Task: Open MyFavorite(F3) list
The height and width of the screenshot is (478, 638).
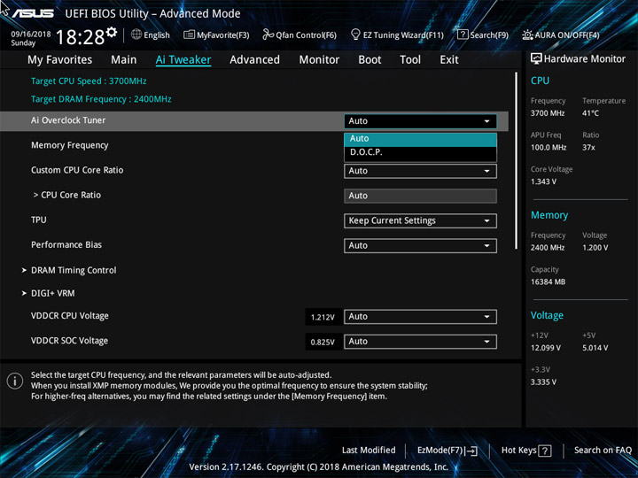Action: [216, 35]
